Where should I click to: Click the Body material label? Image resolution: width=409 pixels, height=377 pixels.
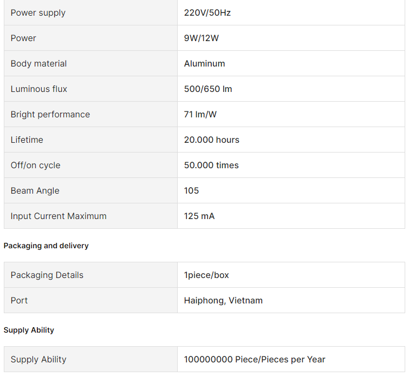coord(38,63)
